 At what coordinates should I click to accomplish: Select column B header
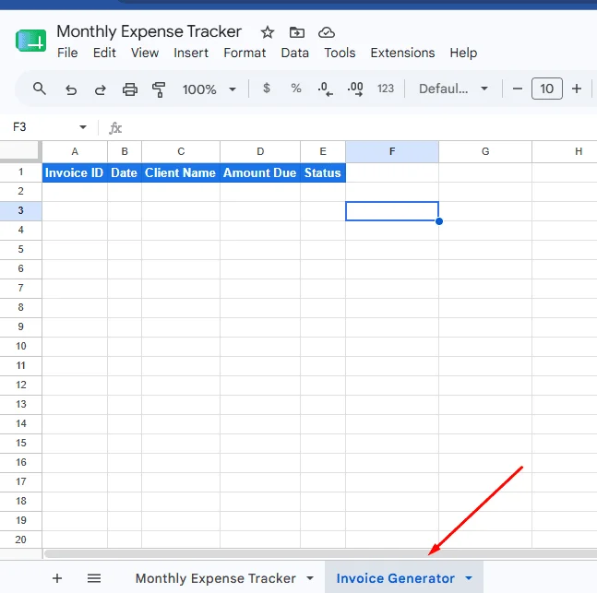coord(125,151)
